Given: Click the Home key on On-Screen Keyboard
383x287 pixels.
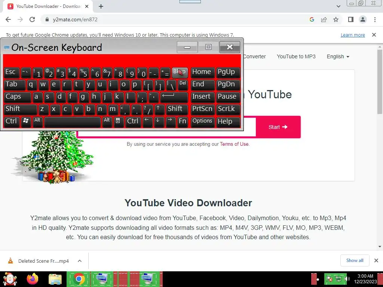Looking at the screenshot, I should tap(202, 72).
